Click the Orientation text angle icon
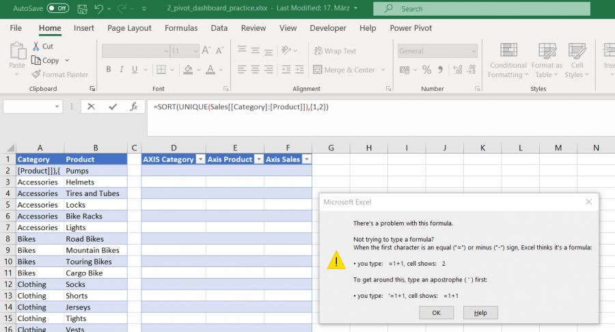 286,50
